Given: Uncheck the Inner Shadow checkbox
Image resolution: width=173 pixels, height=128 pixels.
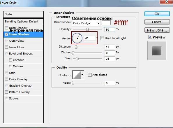Looking at the screenshot, I should (x=6, y=34).
